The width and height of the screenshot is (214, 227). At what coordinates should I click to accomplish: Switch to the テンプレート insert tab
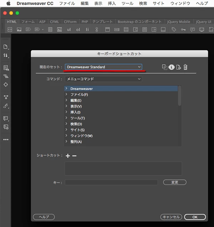click(x=102, y=22)
